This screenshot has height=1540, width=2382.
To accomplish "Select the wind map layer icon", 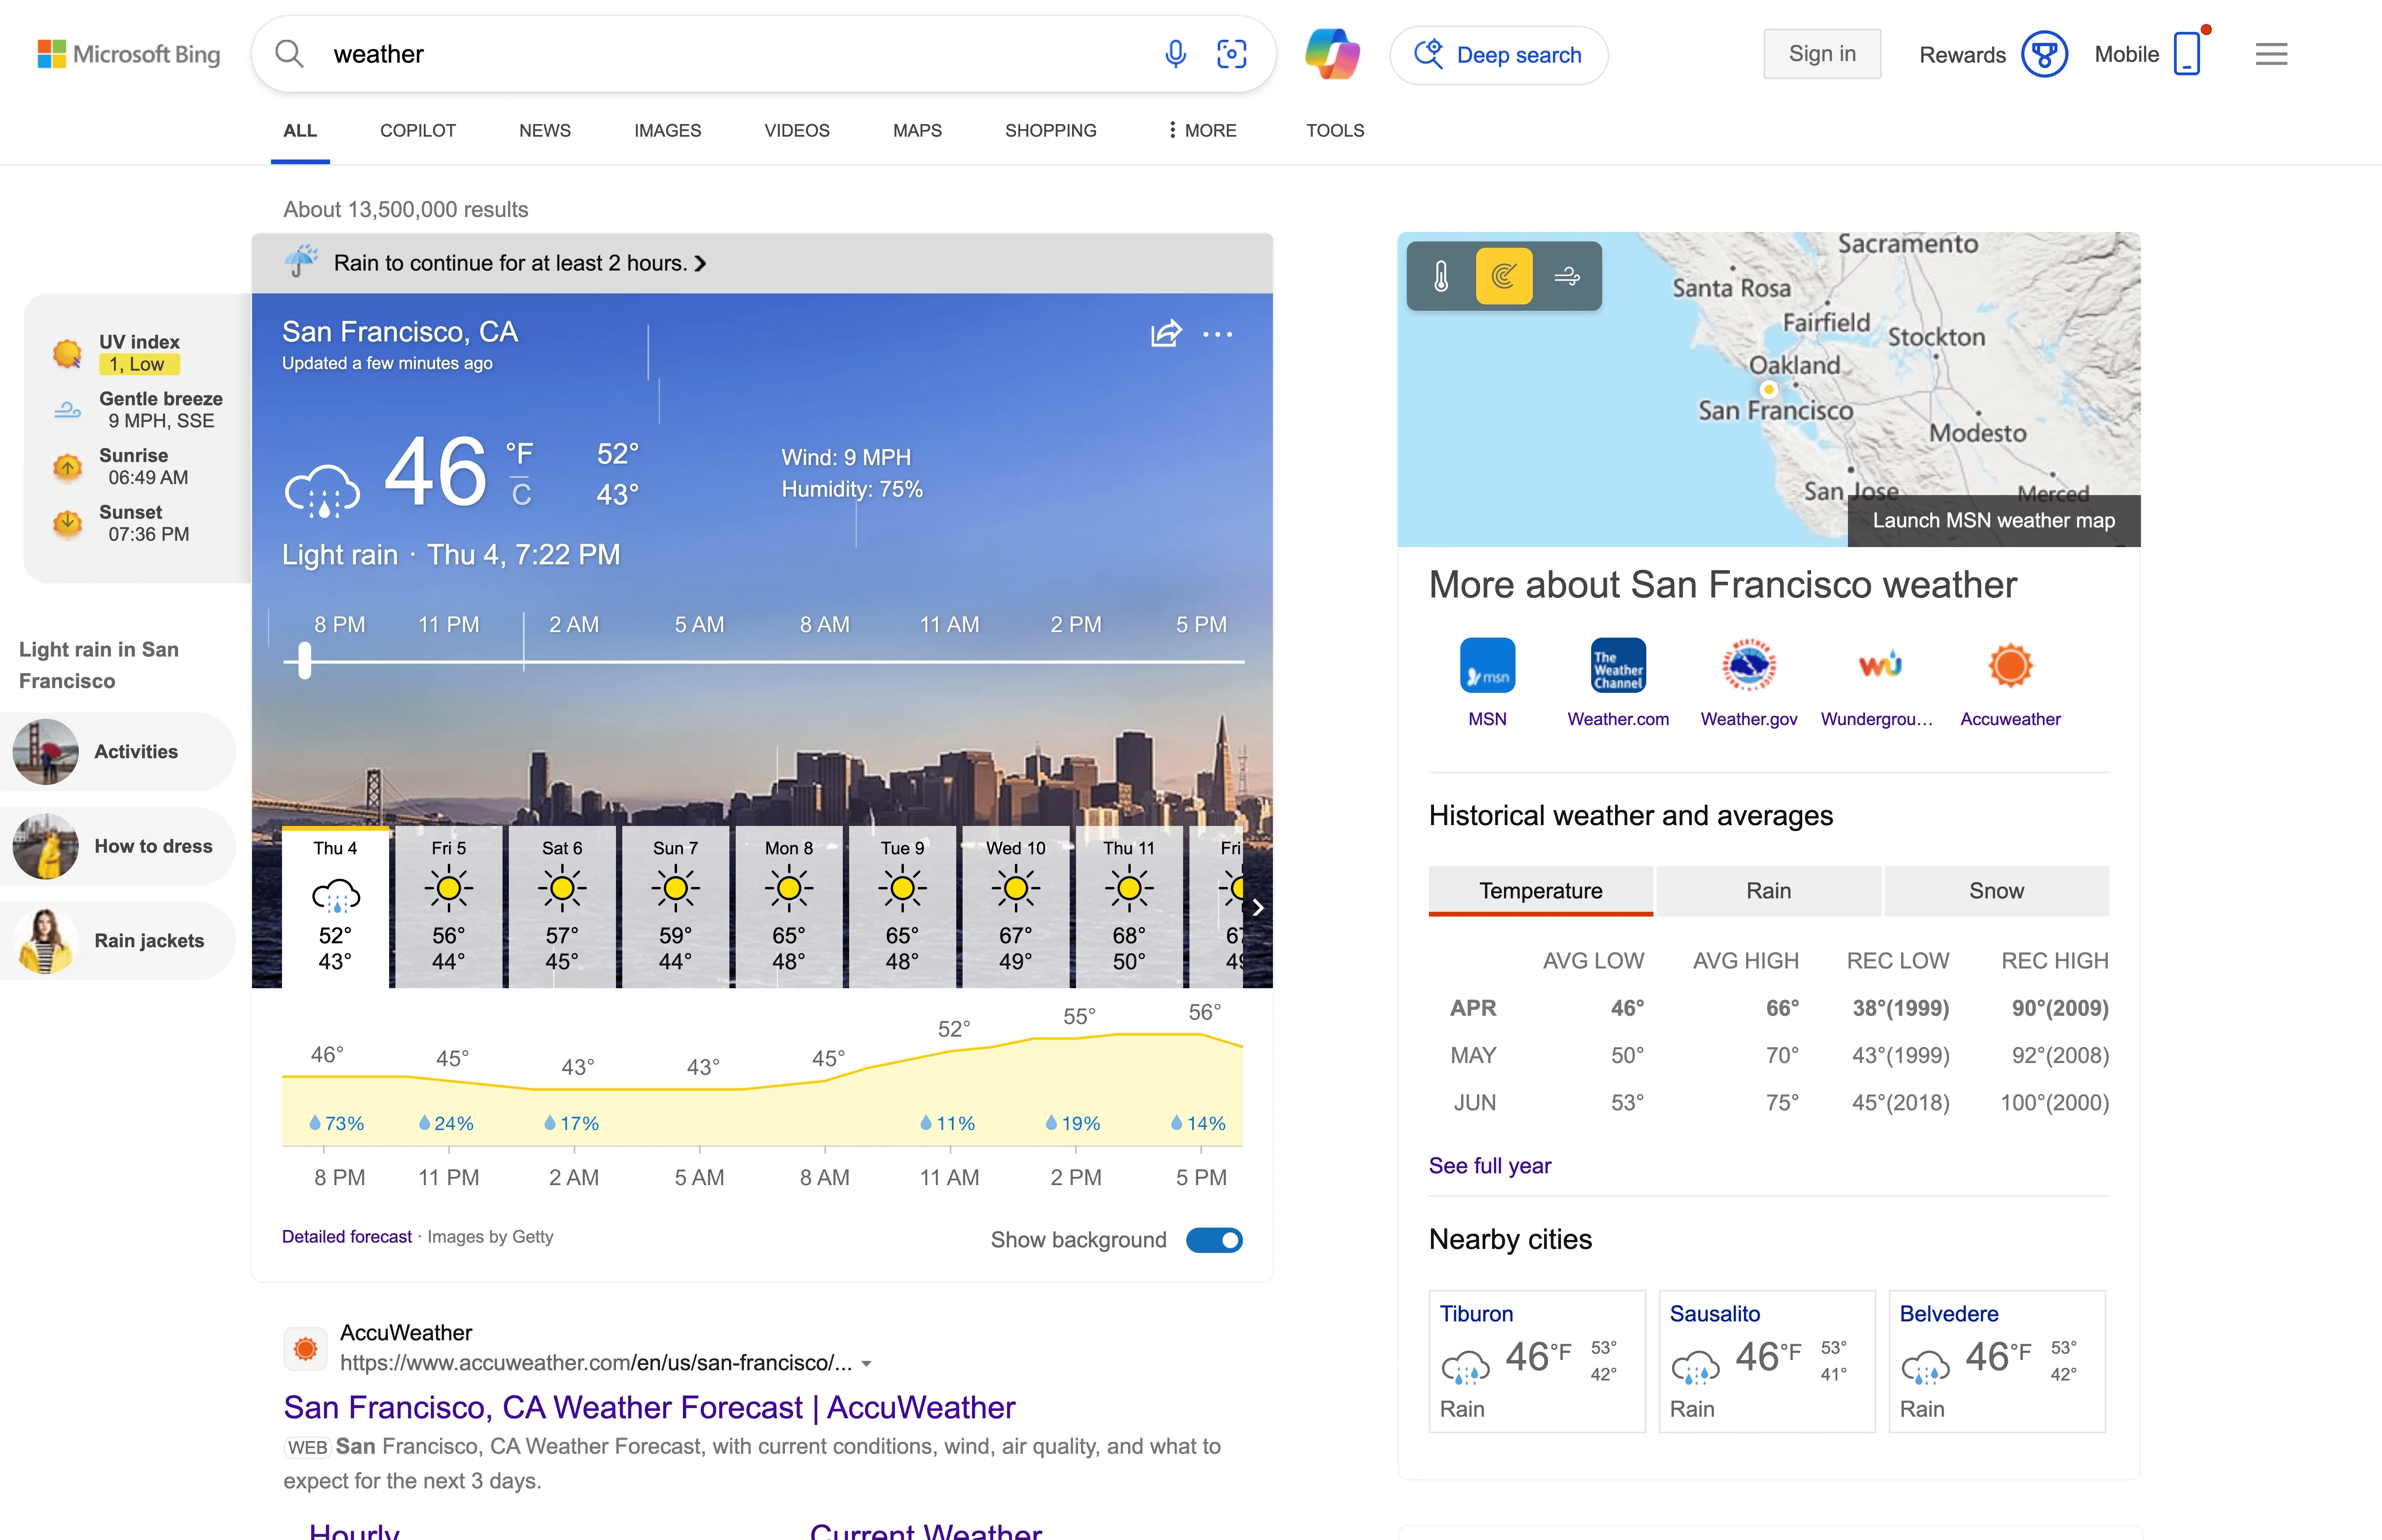I will tap(1567, 276).
